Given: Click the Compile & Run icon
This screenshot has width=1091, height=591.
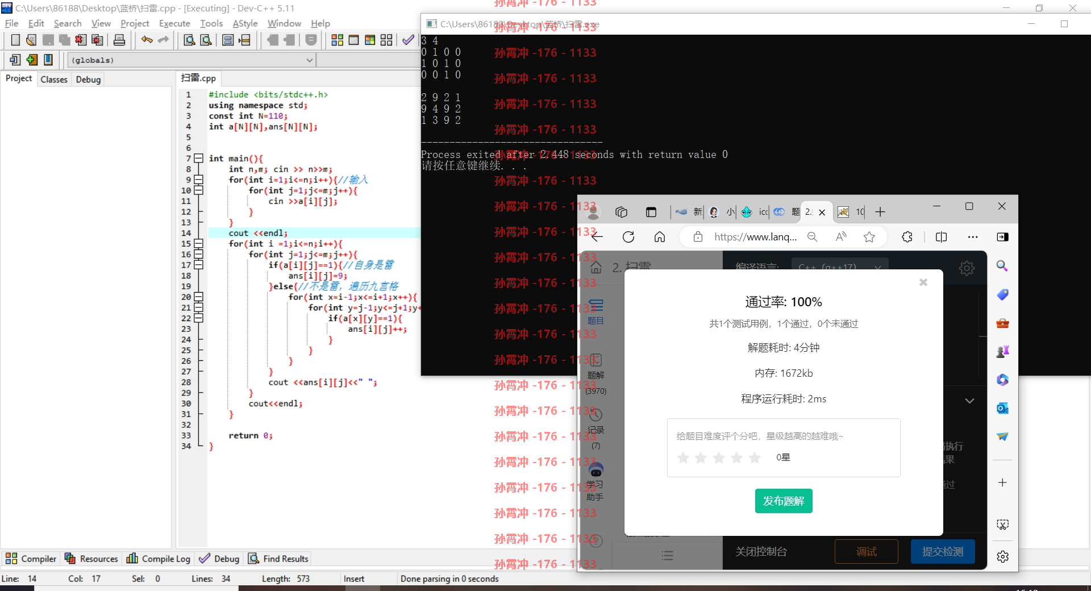Looking at the screenshot, I should tap(370, 40).
